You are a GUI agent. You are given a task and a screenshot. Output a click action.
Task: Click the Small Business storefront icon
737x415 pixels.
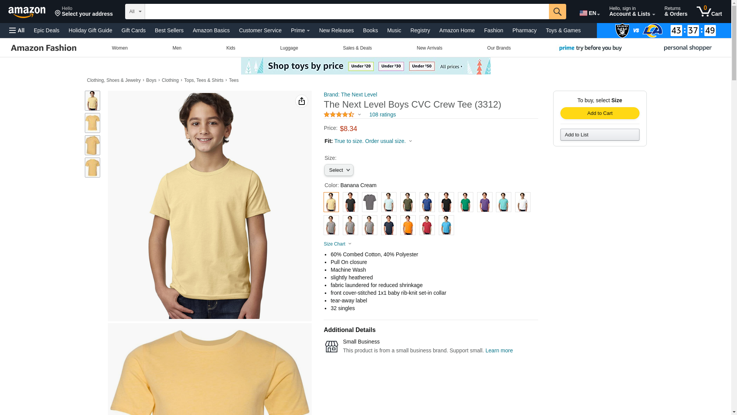coord(331,346)
